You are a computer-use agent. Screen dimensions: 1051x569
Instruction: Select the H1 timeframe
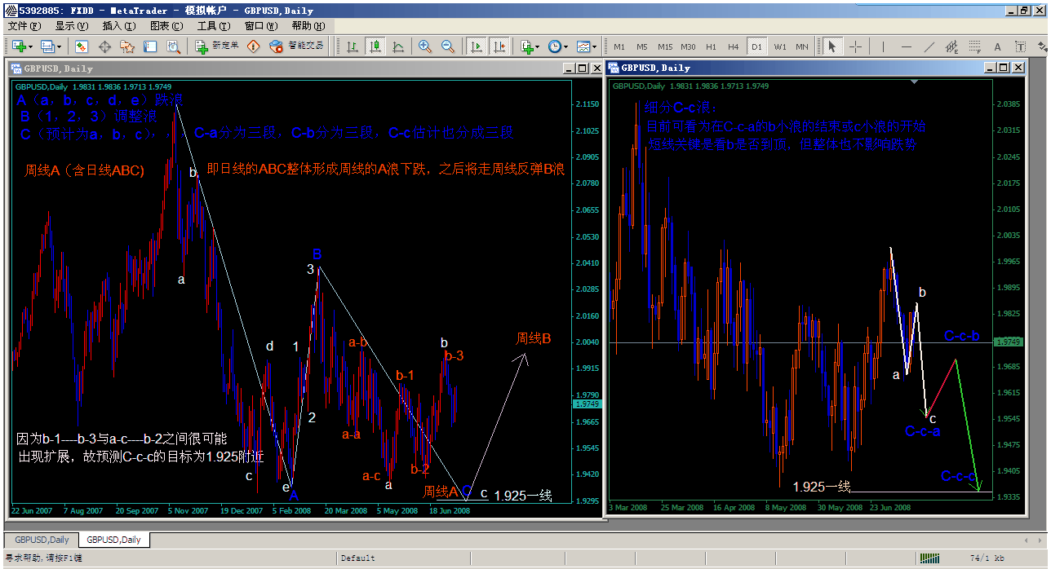pyautogui.click(x=712, y=46)
